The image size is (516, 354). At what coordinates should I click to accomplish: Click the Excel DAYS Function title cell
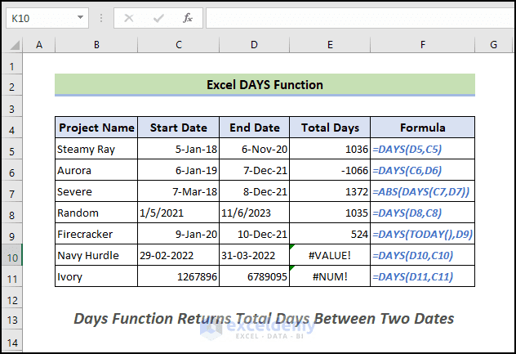(x=265, y=85)
